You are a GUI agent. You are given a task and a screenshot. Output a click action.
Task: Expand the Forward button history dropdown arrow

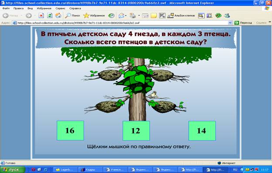click(35, 16)
